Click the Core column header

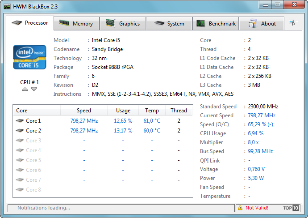(37, 110)
